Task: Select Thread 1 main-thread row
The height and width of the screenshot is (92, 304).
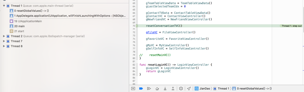Action: [x=64, y=6]
